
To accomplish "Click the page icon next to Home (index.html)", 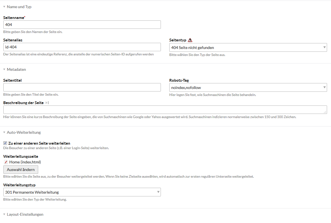I will pos(6,162).
